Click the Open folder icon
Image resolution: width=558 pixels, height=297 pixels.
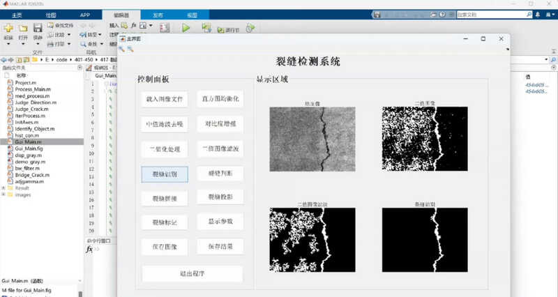tap(23, 29)
